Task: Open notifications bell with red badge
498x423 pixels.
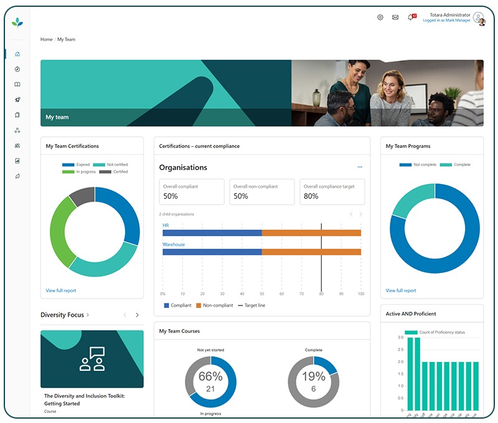Action: click(410, 17)
